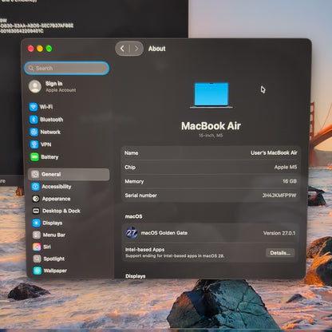Click the Wallpaper icon in sidebar
Image resolution: width=332 pixels, height=332 pixels.
tap(38, 271)
